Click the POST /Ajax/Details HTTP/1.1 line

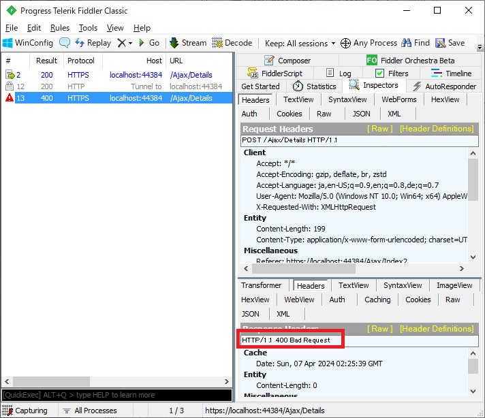360,140
